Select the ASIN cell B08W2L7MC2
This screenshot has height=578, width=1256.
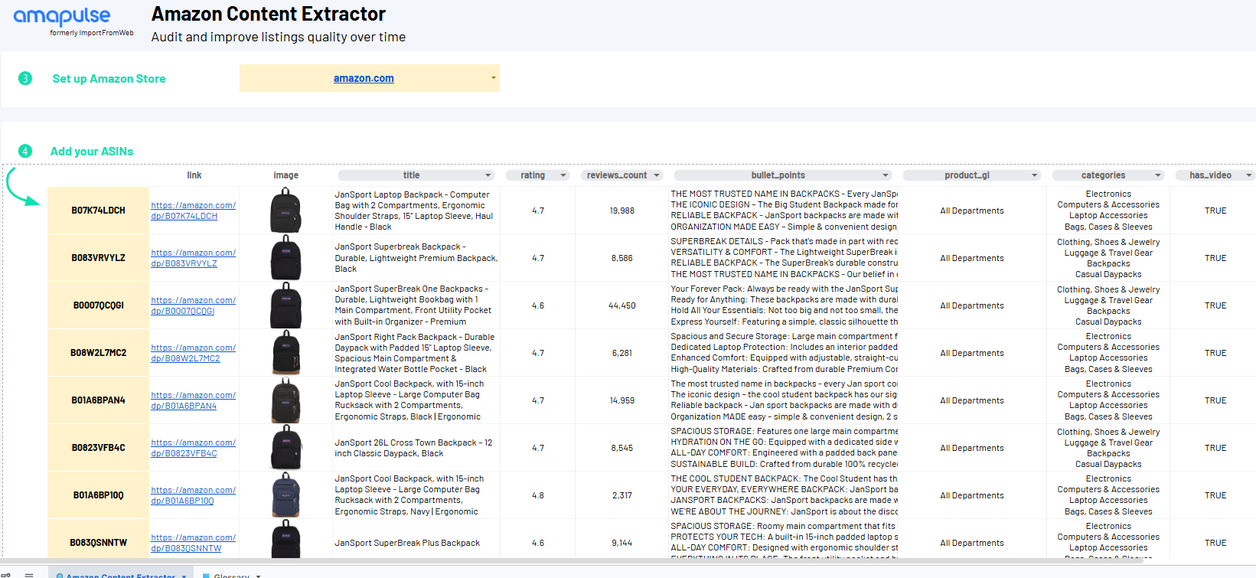[99, 353]
